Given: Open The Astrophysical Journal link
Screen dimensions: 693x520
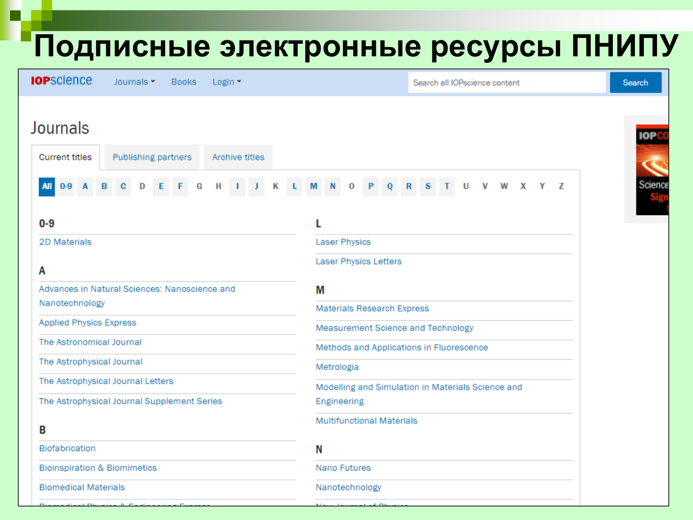Looking at the screenshot, I should tap(91, 362).
